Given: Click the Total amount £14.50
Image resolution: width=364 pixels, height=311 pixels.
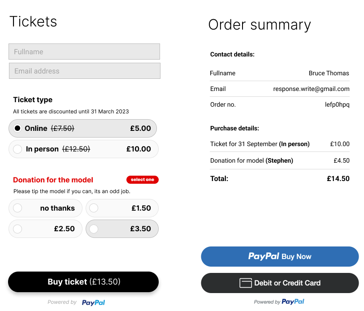Looking at the screenshot, I should tap(338, 178).
